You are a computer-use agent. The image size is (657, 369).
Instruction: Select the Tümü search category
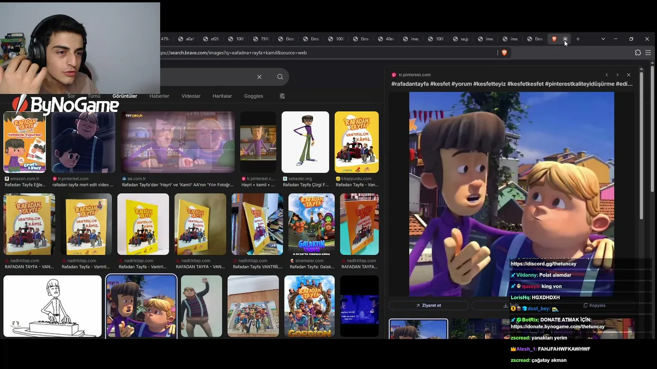[94, 96]
